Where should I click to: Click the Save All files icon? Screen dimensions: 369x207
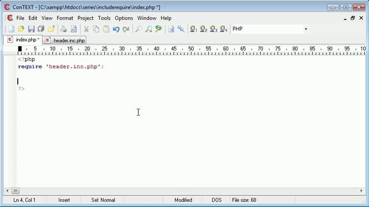[41, 29]
